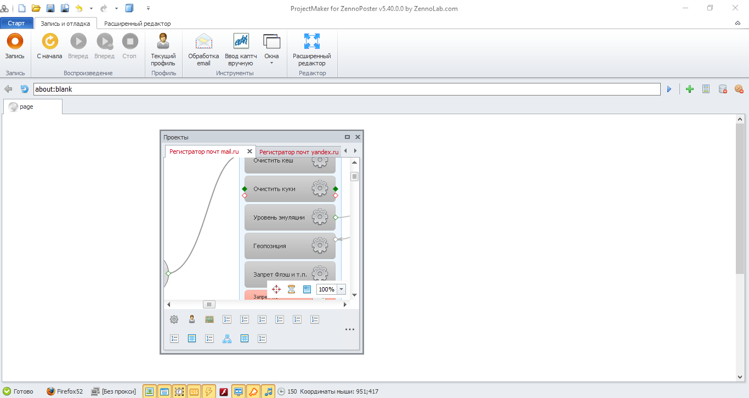Open the Customize Quick Access Toolbar dropdown
749x398 pixels.
point(149,9)
